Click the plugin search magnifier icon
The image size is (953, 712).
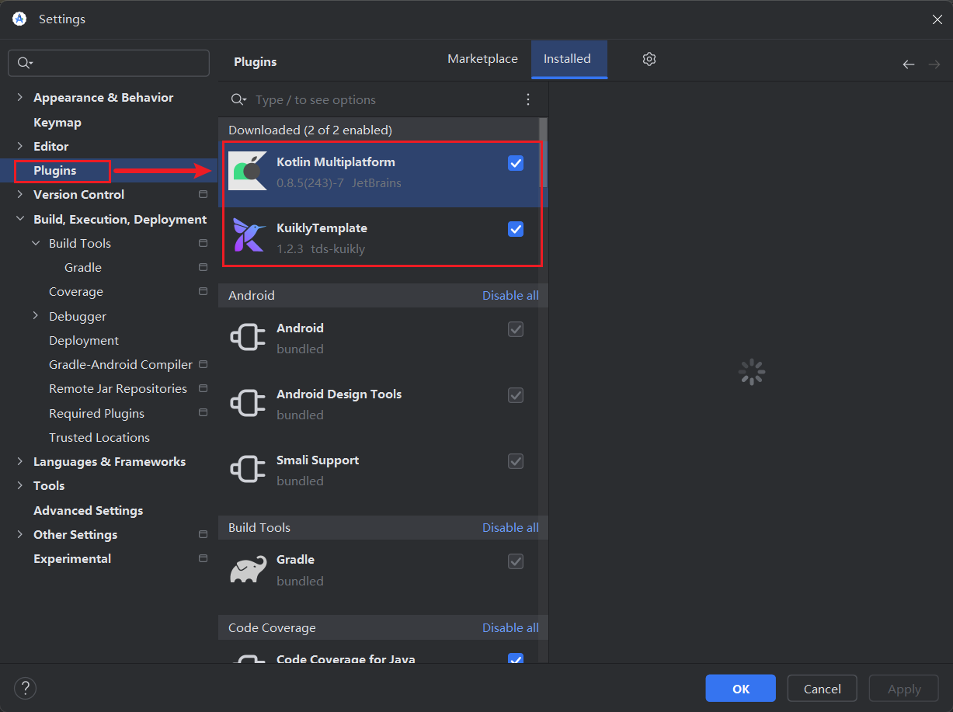[x=238, y=99]
